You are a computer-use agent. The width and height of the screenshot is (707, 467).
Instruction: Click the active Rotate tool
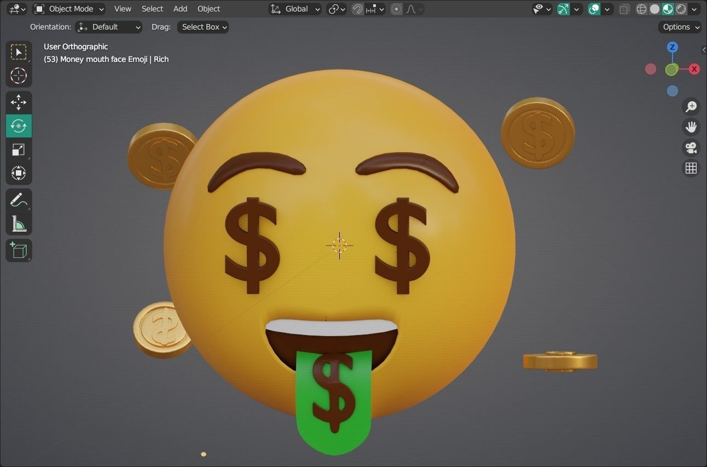click(x=19, y=126)
